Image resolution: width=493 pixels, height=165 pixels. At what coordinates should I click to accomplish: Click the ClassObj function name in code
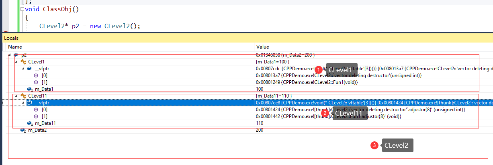(57, 9)
